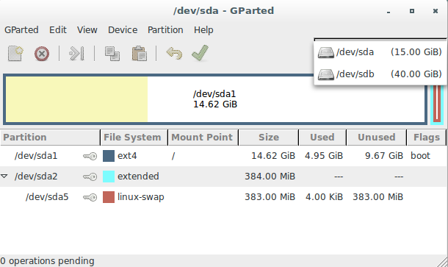448x267 pixels.
Task: Select the swap partition block in disk graphic
Action: 437,104
